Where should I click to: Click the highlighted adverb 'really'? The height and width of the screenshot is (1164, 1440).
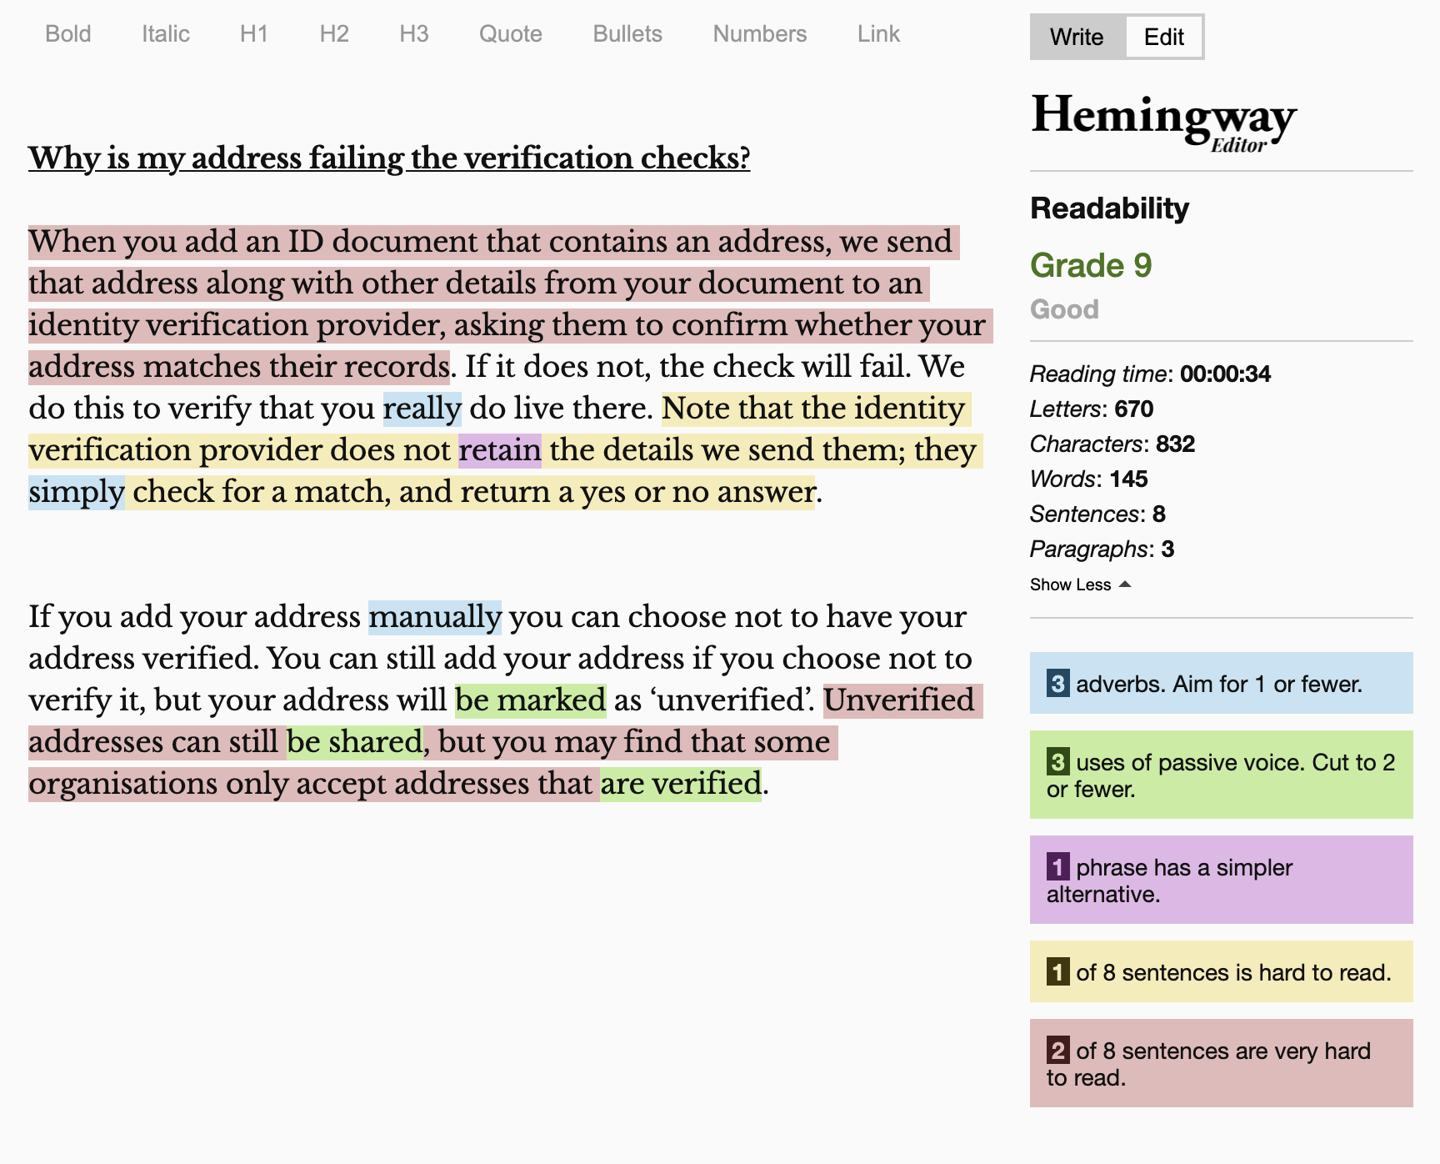tap(422, 409)
